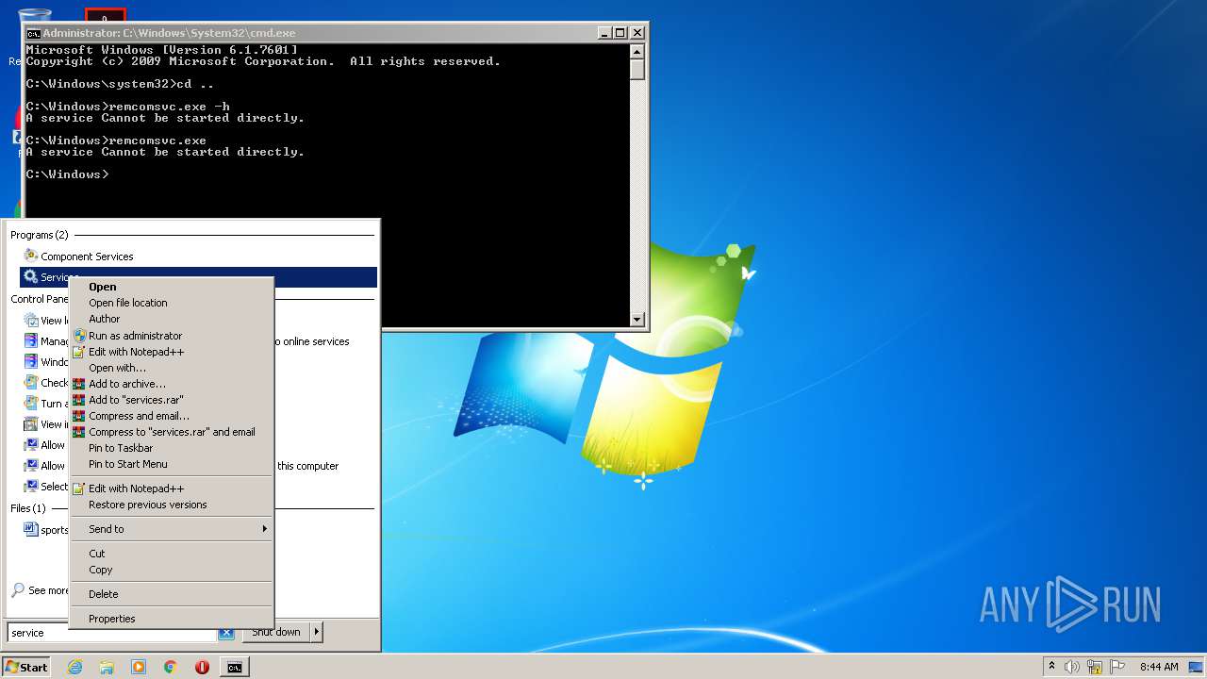The width and height of the screenshot is (1207, 679).
Task: Choose Open in context menu
Action: [172, 287]
